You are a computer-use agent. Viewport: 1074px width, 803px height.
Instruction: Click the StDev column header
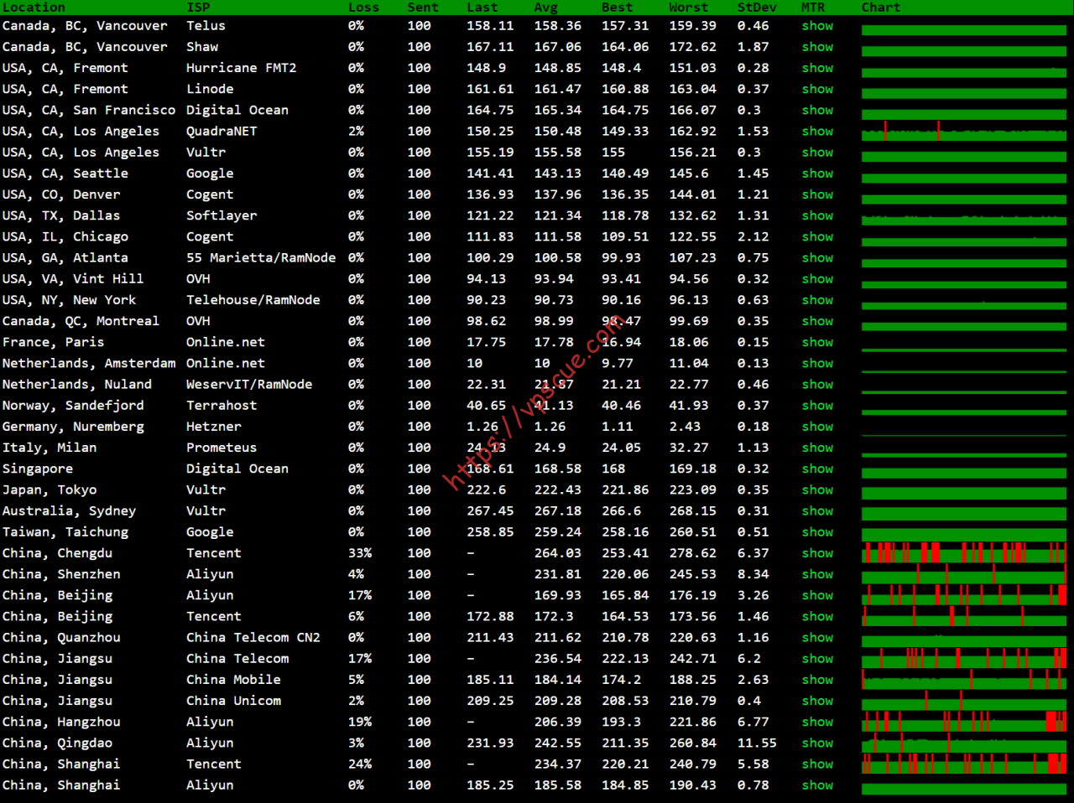click(757, 7)
